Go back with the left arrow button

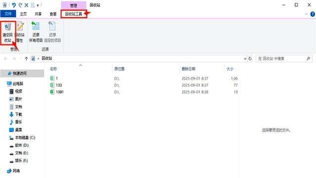(x=5, y=59)
